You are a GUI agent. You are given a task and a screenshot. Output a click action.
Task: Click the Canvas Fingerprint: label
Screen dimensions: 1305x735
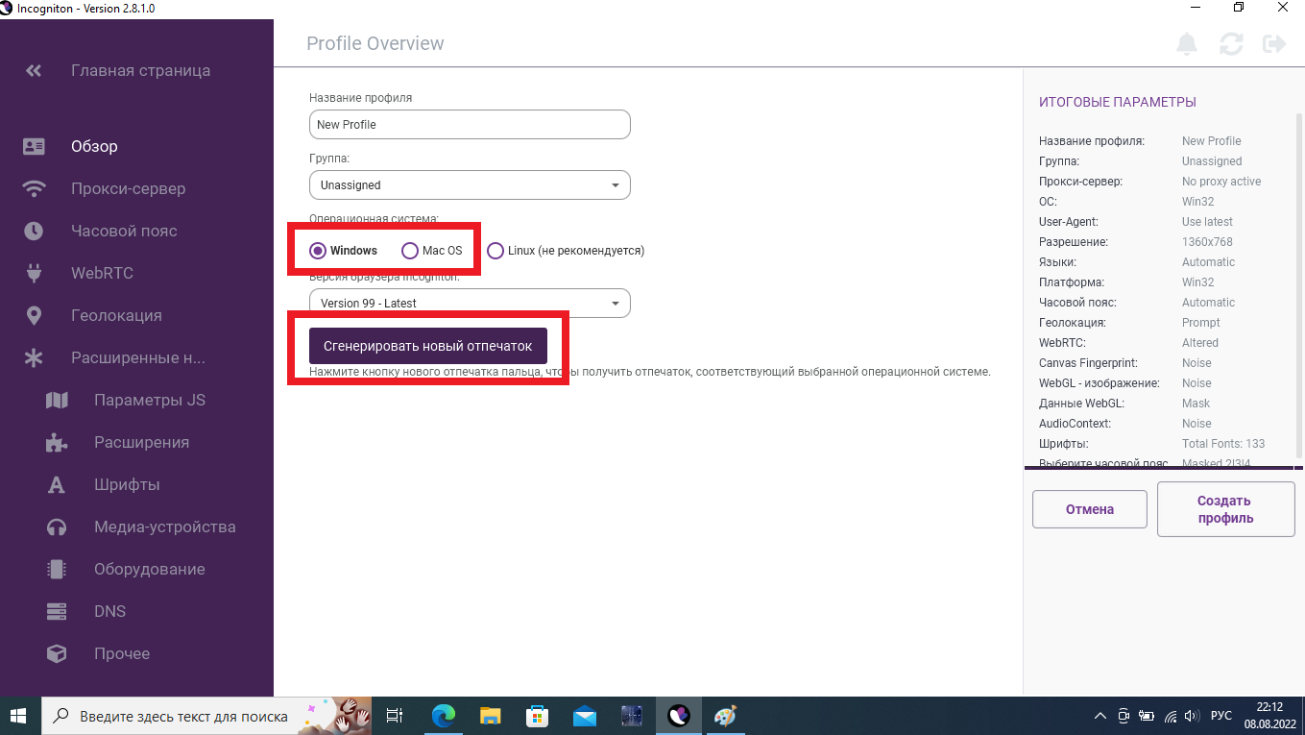point(1088,363)
